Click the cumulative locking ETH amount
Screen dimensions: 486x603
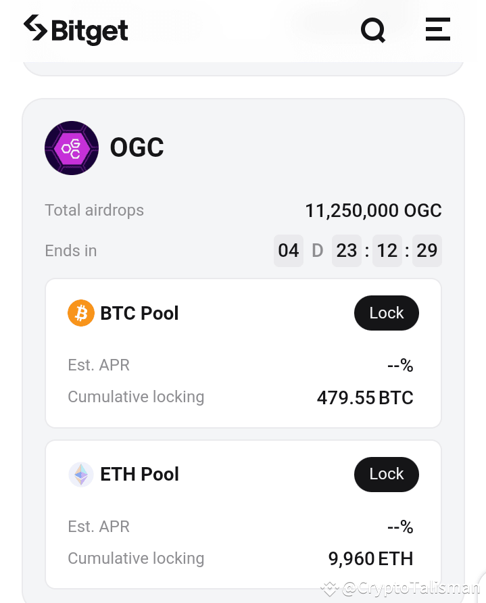(x=370, y=558)
